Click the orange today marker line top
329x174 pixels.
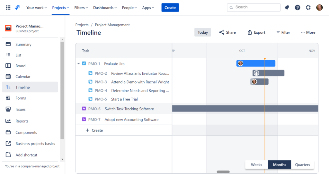[265, 59]
